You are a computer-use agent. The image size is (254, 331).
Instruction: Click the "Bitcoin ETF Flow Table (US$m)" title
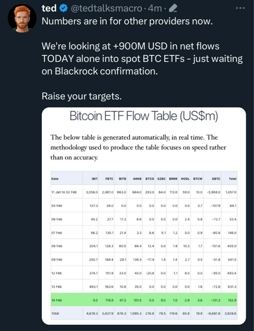point(144,116)
